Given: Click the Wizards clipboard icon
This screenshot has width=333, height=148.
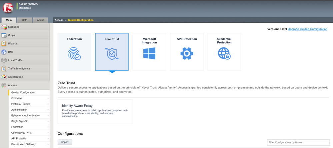Looking at the screenshot, I should point(4,43).
